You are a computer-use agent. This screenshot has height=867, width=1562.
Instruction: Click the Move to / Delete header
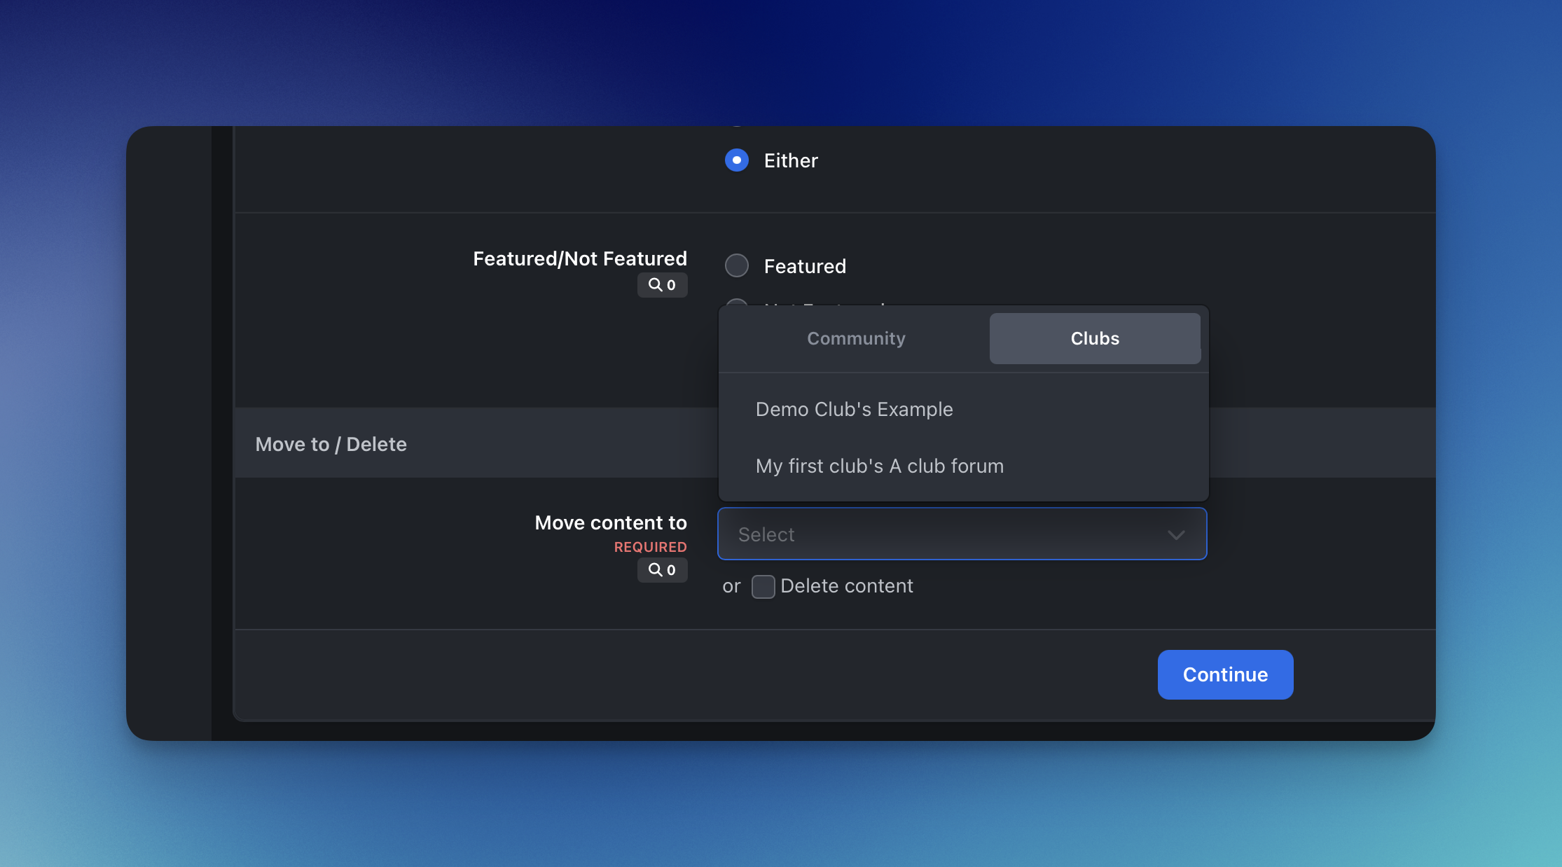(331, 445)
